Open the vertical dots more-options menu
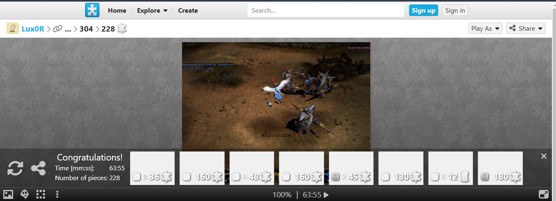The image size is (556, 201). click(x=57, y=194)
